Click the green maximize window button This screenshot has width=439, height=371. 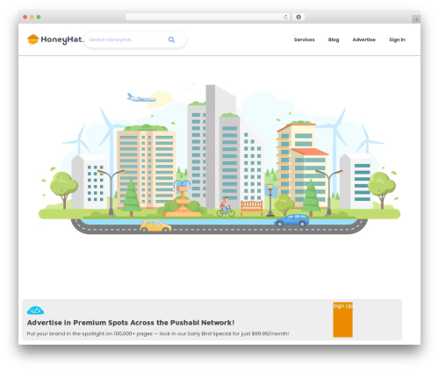(x=39, y=17)
